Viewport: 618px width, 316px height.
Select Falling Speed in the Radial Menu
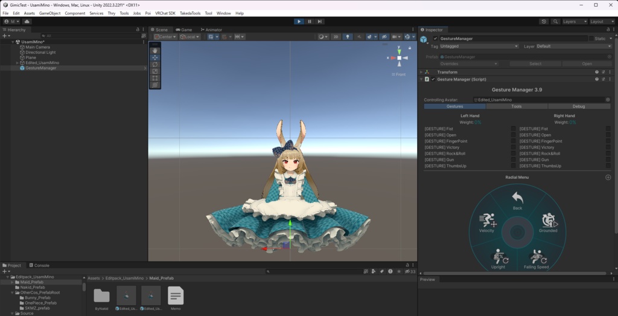pos(537,259)
